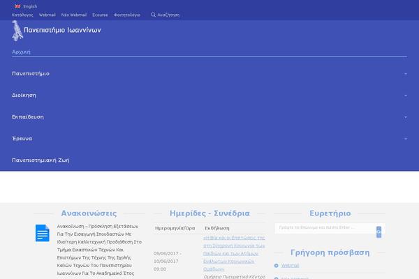Click the Γρήγορη πρόσβαση heading

[x=330, y=252]
